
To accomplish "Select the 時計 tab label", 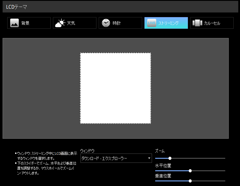I will coord(117,23).
